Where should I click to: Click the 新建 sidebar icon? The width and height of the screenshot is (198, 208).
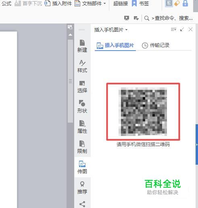[82, 46]
